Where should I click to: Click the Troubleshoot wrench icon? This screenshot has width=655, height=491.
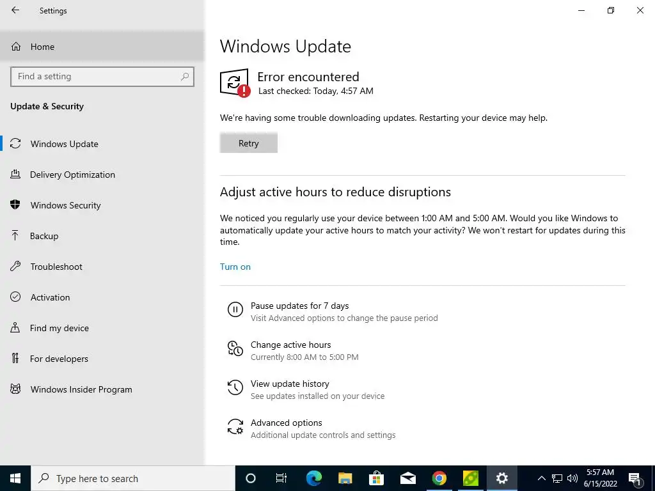tap(15, 266)
